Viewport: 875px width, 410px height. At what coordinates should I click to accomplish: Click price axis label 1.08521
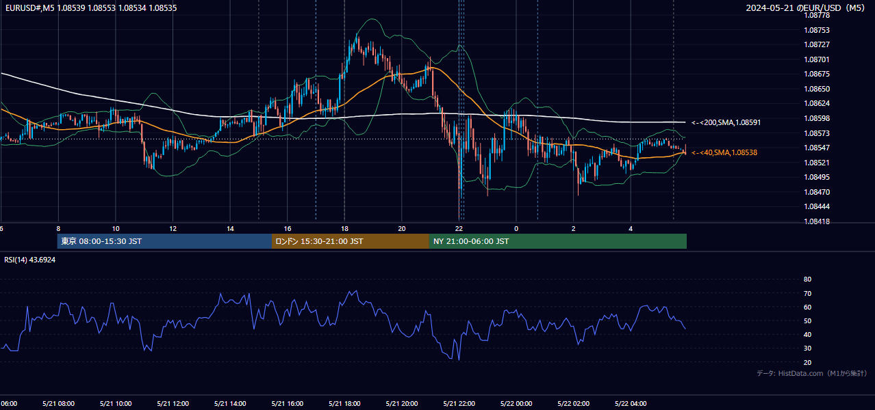pos(817,163)
